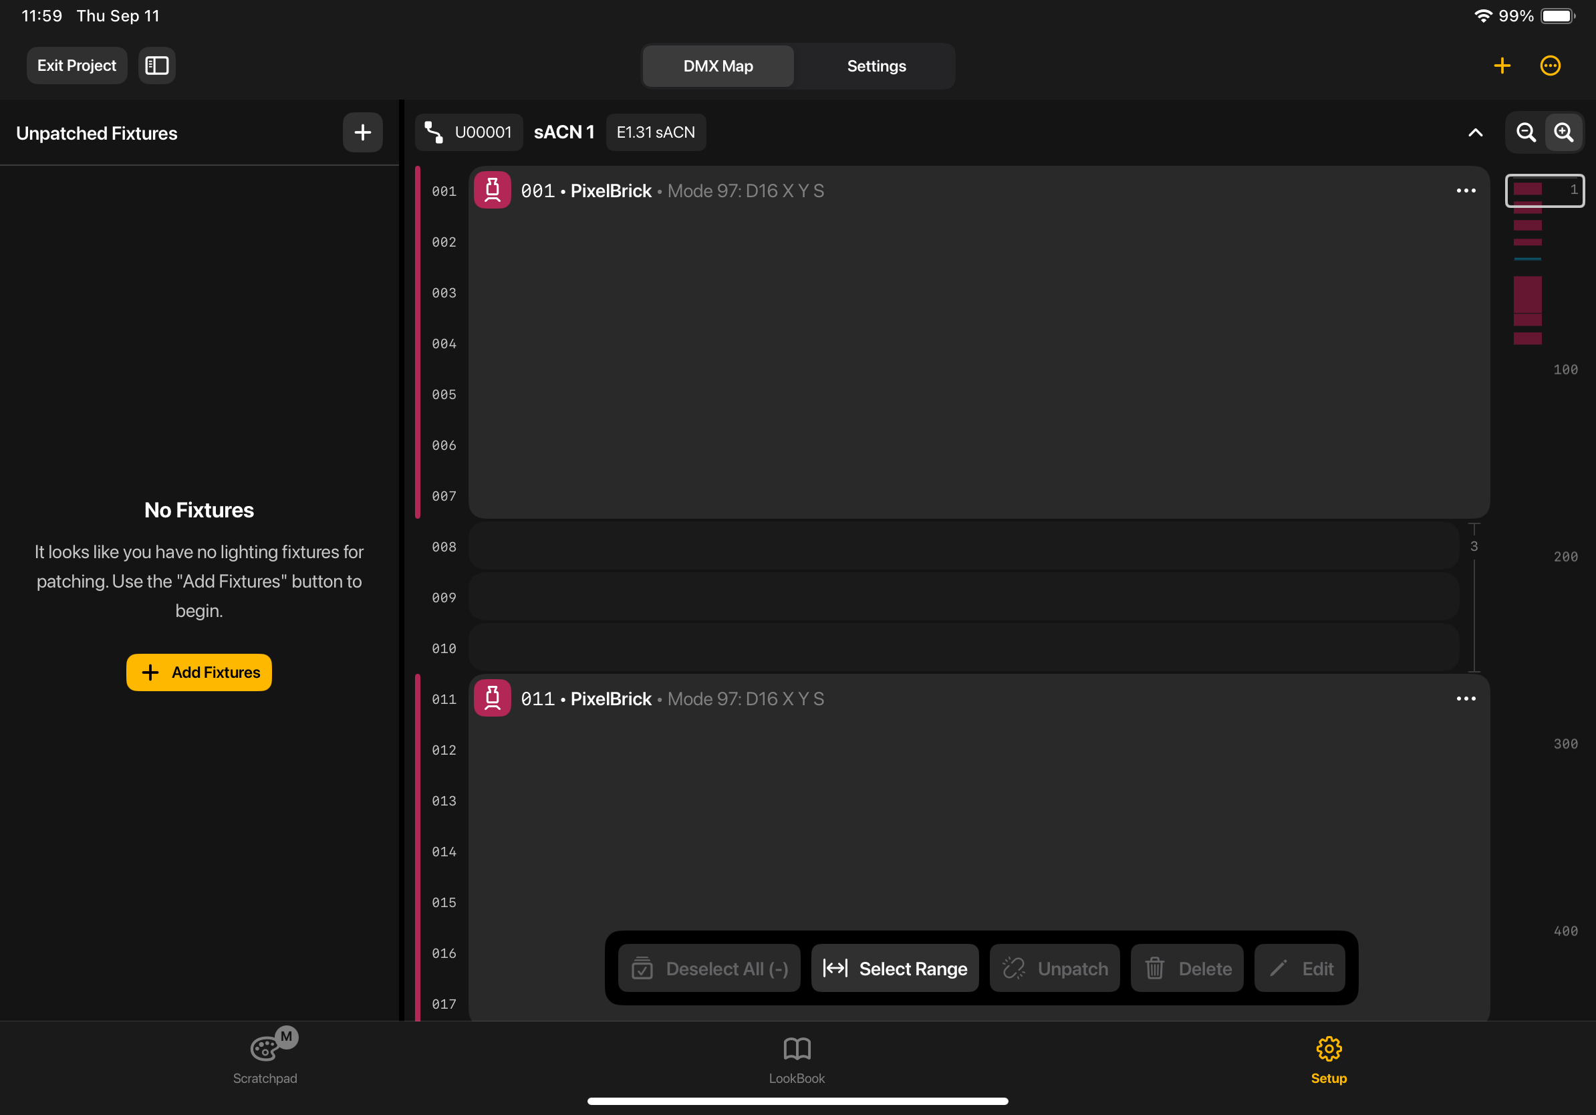The image size is (1596, 1115).
Task: Collapse the sACN 1 universe chevron
Action: [1475, 132]
